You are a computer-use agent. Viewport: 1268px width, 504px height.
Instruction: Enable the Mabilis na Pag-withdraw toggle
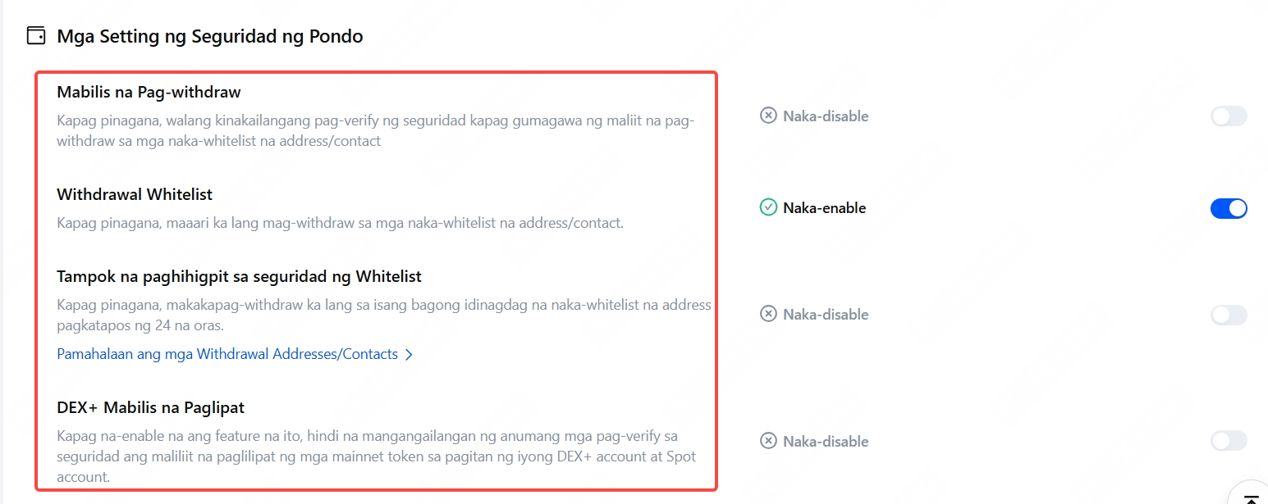pos(1228,116)
